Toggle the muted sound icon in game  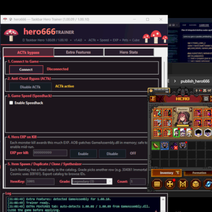click(x=200, y=91)
